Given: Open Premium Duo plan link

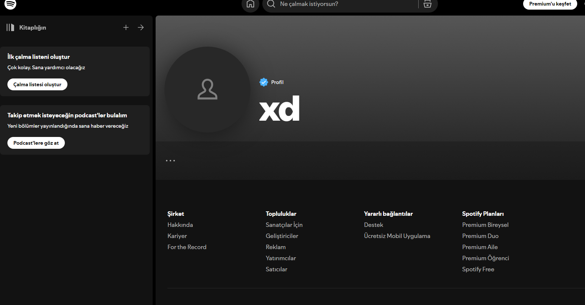Looking at the screenshot, I should pos(480,236).
